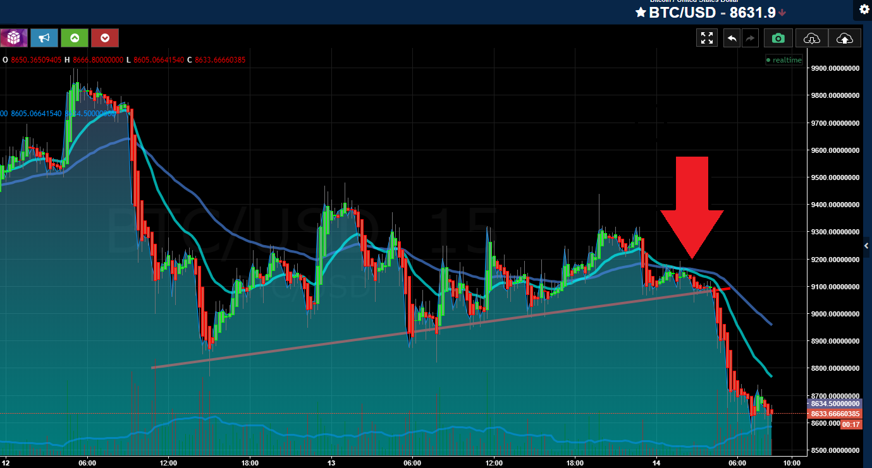Load chart layout from cloud
Viewport: 872px width, 468px height.
click(811, 39)
